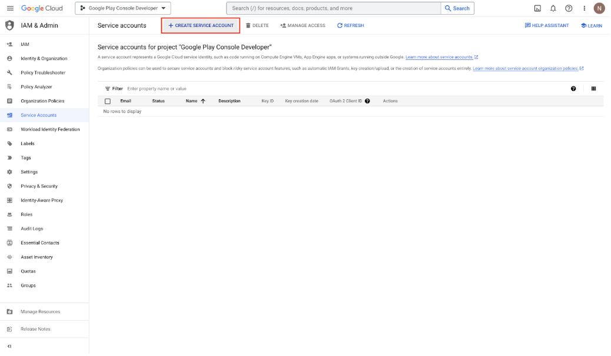Click the Labels tag icon
Image resolution: width=611 pixels, height=356 pixels.
(10, 143)
